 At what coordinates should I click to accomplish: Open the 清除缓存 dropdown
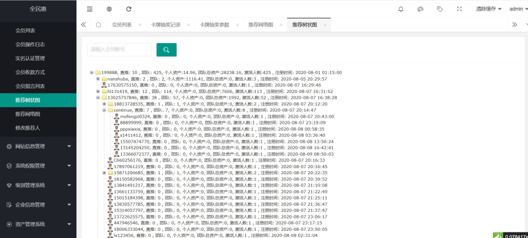(x=488, y=9)
